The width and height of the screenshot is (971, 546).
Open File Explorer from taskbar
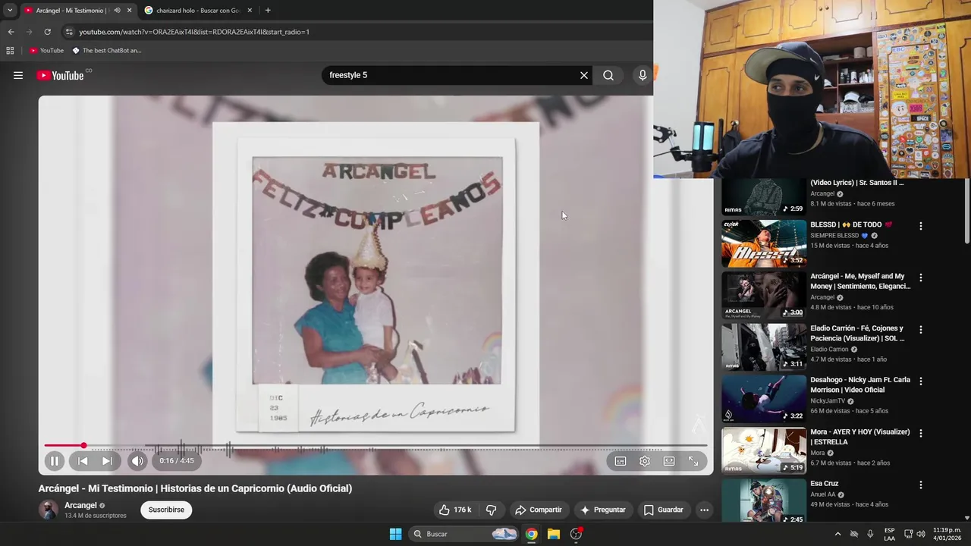(554, 534)
